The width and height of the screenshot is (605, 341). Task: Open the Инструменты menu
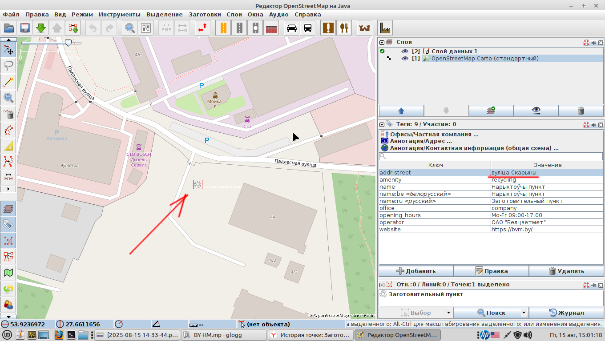click(119, 14)
